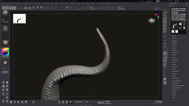189x106 pixels.
Task: Click the Draw Size slider
Action: [91, 9]
